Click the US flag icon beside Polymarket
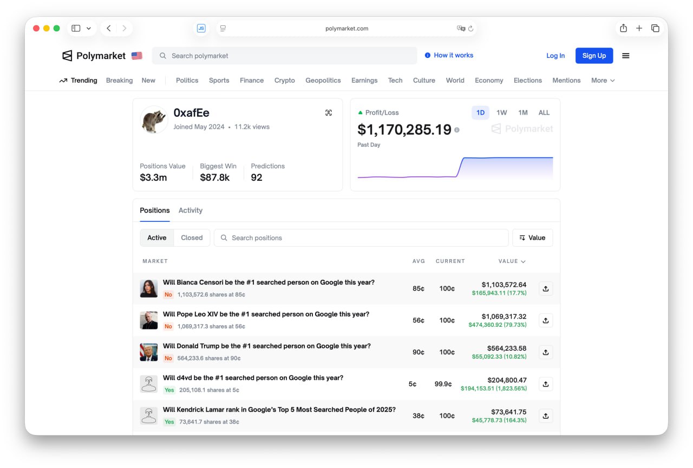Viewport: 693px width, 468px height. [x=136, y=55]
